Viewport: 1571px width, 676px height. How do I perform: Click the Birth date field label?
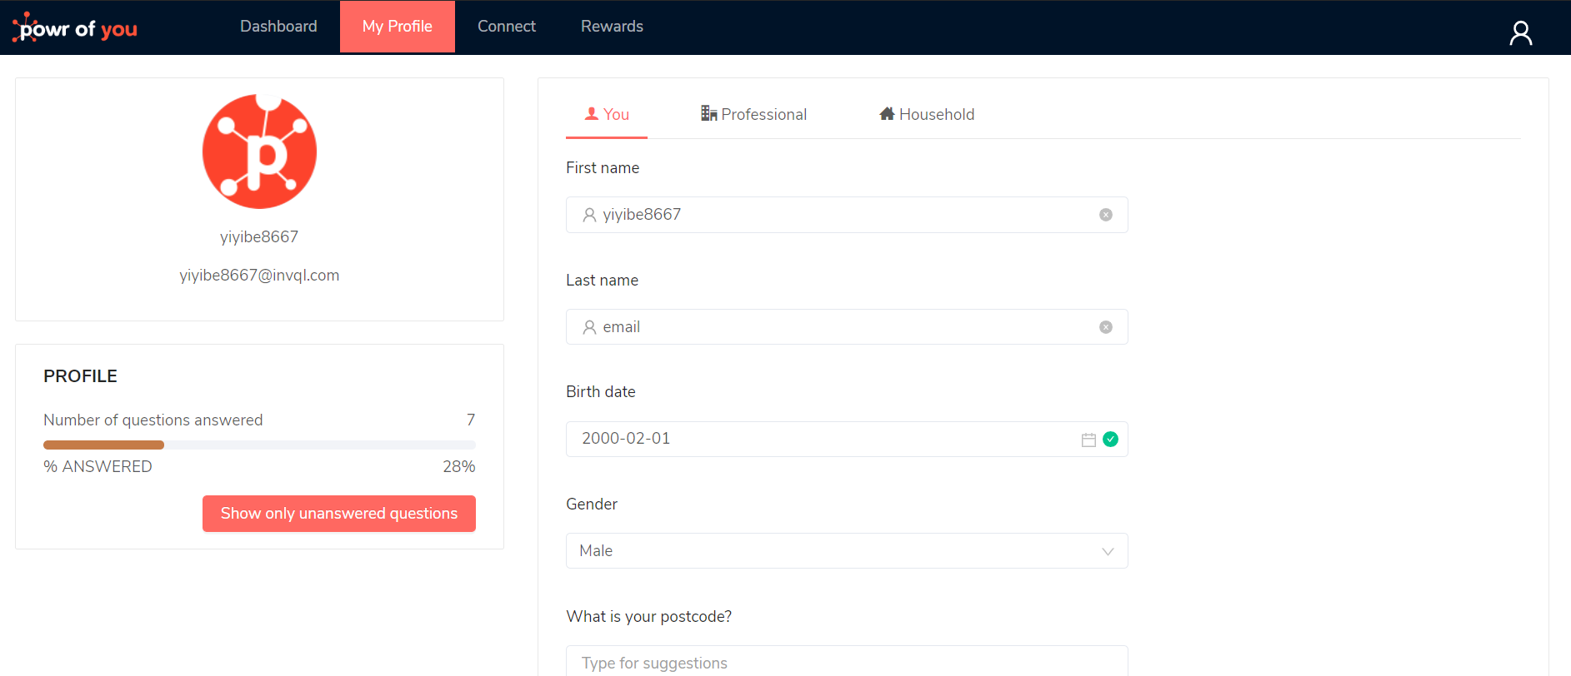tap(601, 392)
